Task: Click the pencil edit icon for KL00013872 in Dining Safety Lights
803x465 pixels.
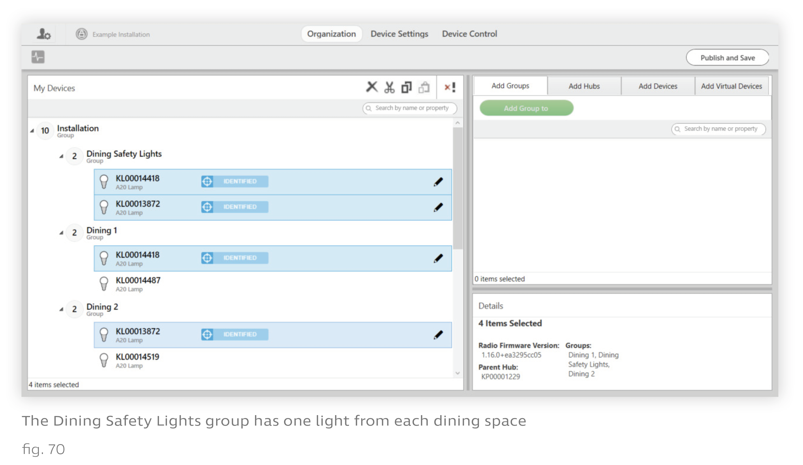Action: pos(439,207)
